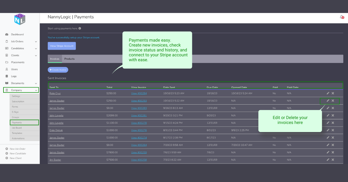Expand the Documents sidebar menu
The width and height of the screenshot is (348, 182).
(36, 83)
